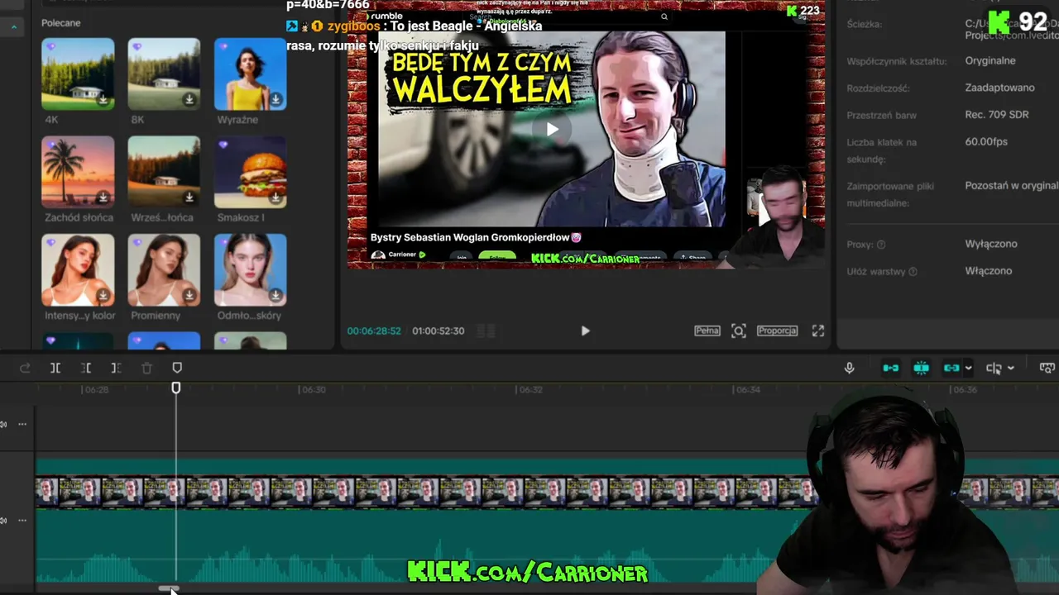
Task: Click the microphone record voiceover icon
Action: click(x=849, y=368)
